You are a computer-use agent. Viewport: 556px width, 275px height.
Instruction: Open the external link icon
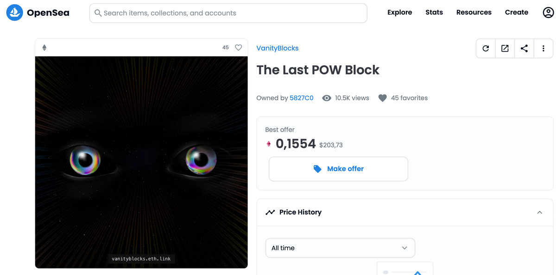pos(505,49)
